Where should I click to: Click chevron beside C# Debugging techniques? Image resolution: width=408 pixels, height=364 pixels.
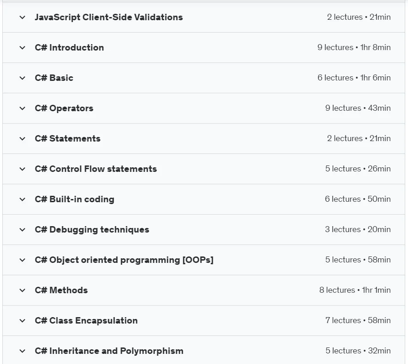(23, 230)
